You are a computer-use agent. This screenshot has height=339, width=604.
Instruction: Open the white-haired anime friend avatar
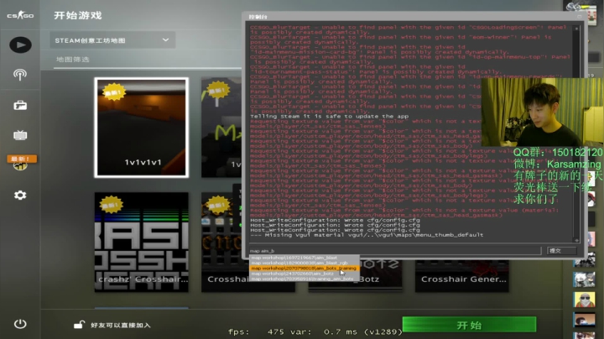point(584,279)
